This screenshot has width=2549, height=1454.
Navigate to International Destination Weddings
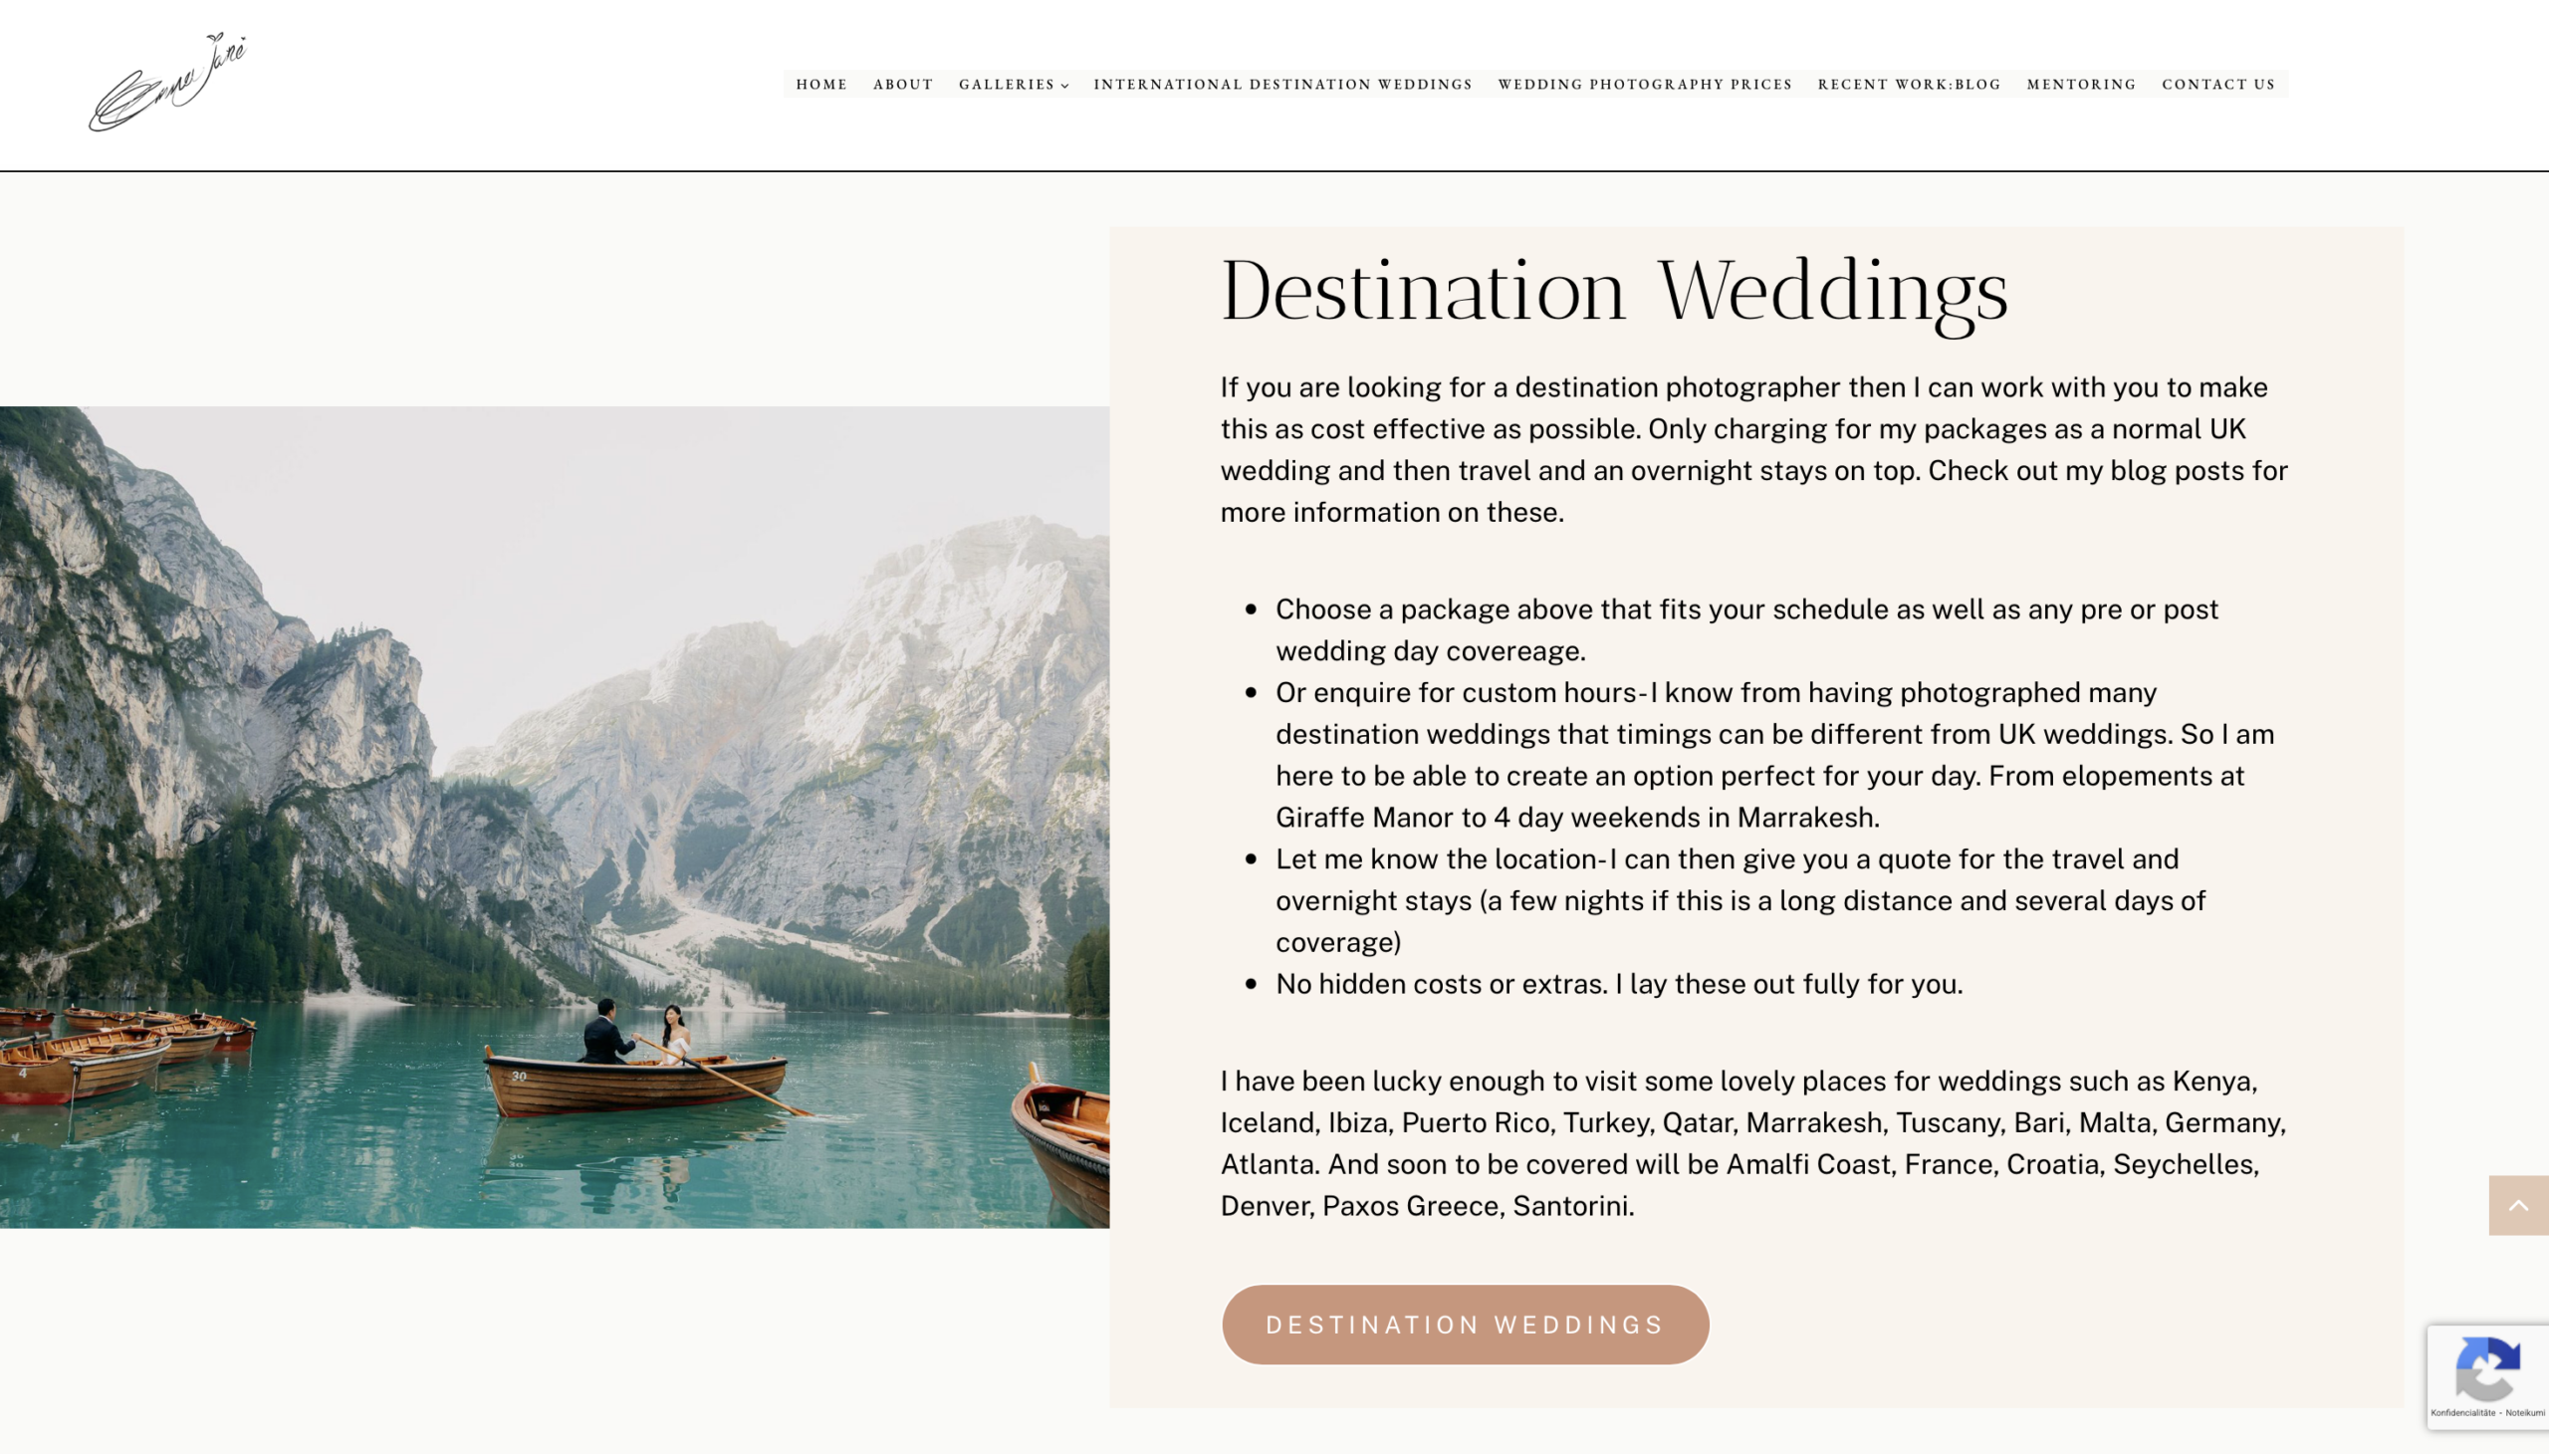[x=1282, y=85]
